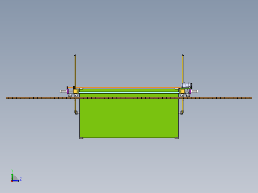Select the right yellow bearing block

(183, 91)
